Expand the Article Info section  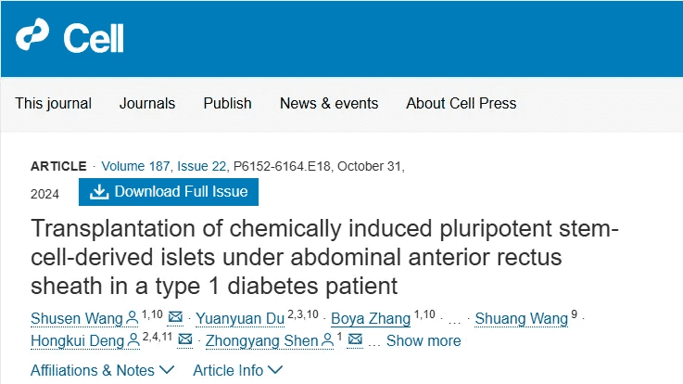(238, 370)
